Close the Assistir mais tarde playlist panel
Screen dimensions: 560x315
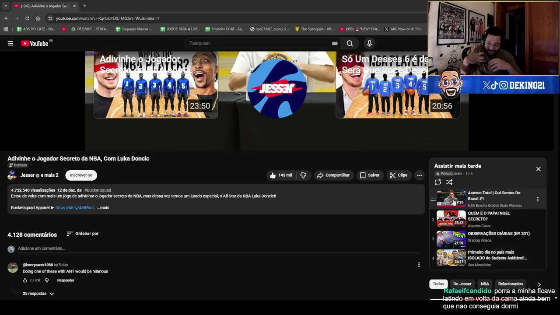[538, 169]
